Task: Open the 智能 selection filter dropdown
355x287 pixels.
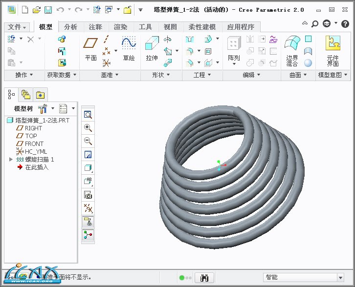Action: (340, 278)
